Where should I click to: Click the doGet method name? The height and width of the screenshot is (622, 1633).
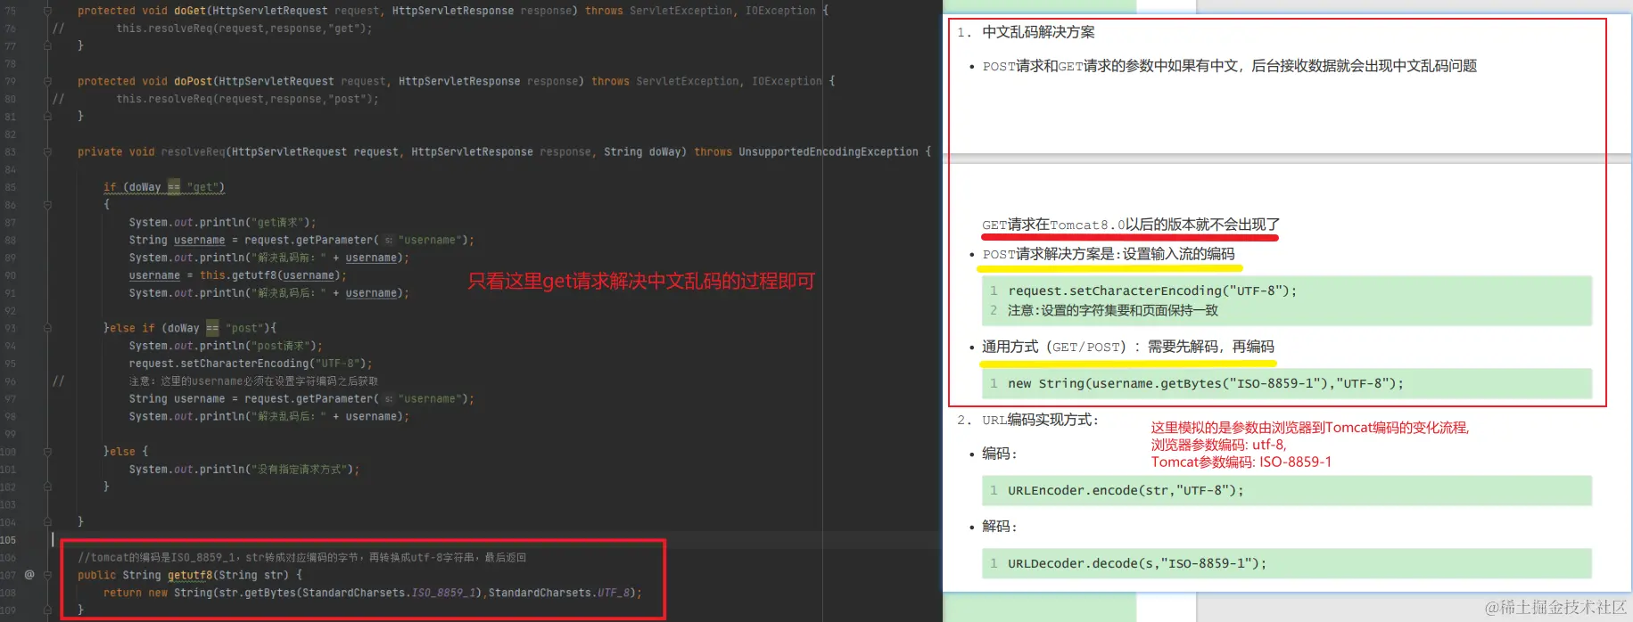190,11
